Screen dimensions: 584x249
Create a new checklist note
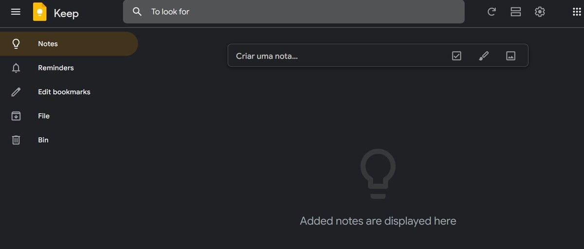pyautogui.click(x=456, y=56)
